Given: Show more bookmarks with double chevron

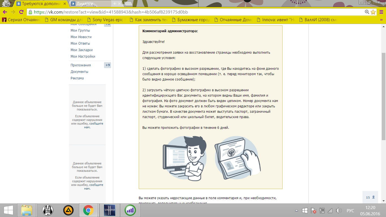Looking at the screenshot, I should point(381,20).
